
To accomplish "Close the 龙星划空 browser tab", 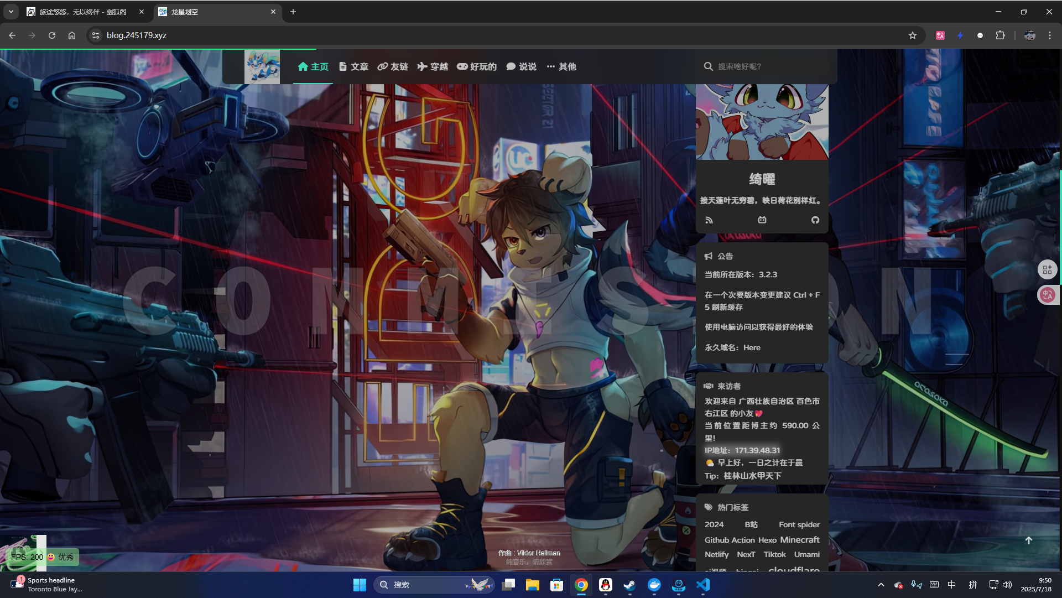I will [x=273, y=12].
